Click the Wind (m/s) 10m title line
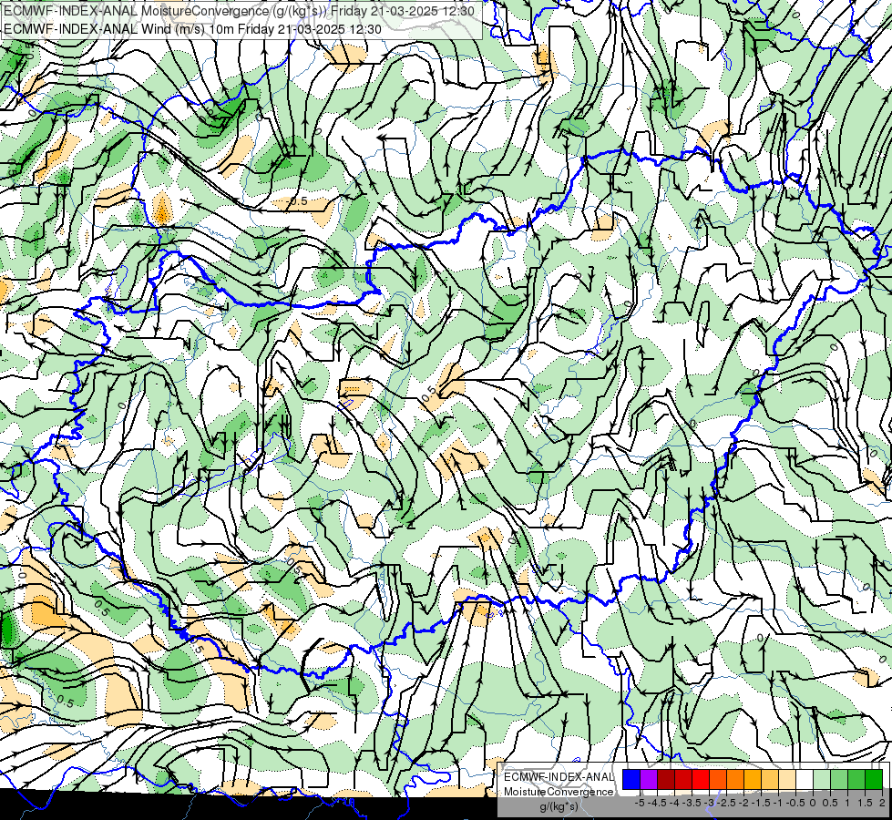This screenshot has height=820, width=892. pyautogui.click(x=192, y=28)
